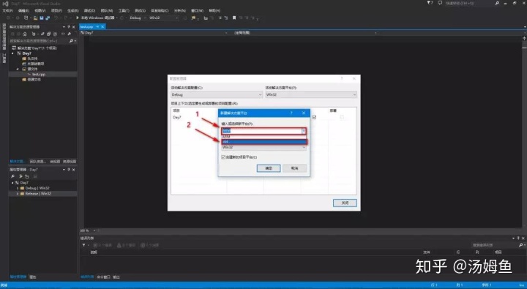Switch to 命令窗口 tab at bottom
The width and height of the screenshot is (527, 289).
coord(103,277)
